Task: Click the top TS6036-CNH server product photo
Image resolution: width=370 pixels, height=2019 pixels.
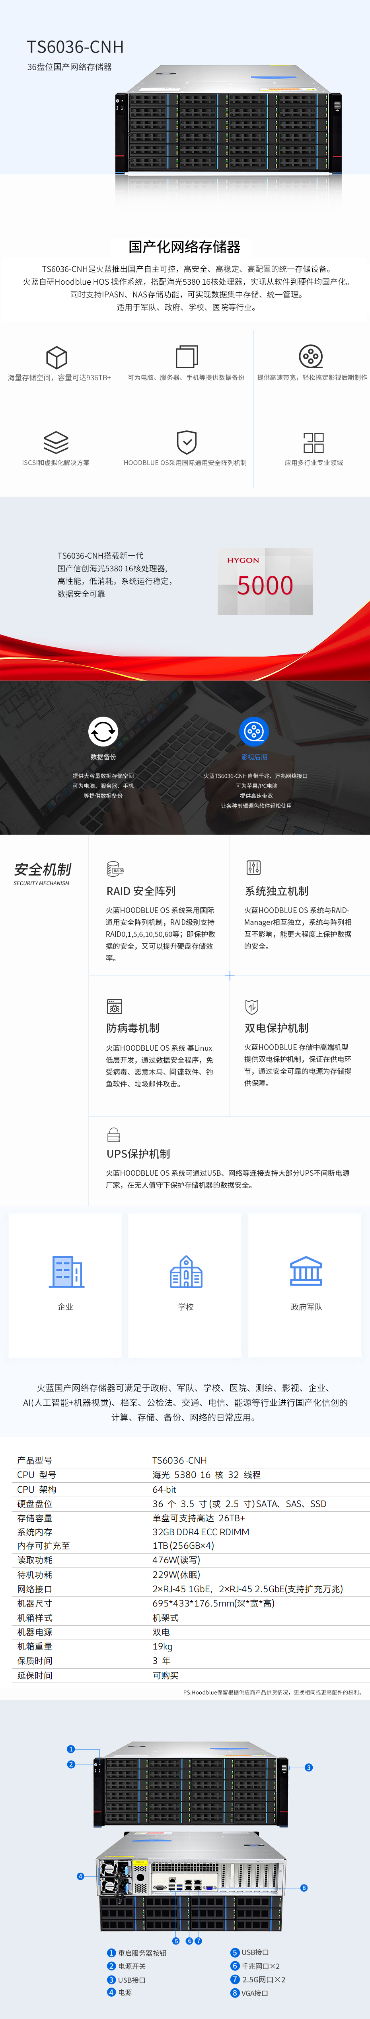Action: [229, 119]
